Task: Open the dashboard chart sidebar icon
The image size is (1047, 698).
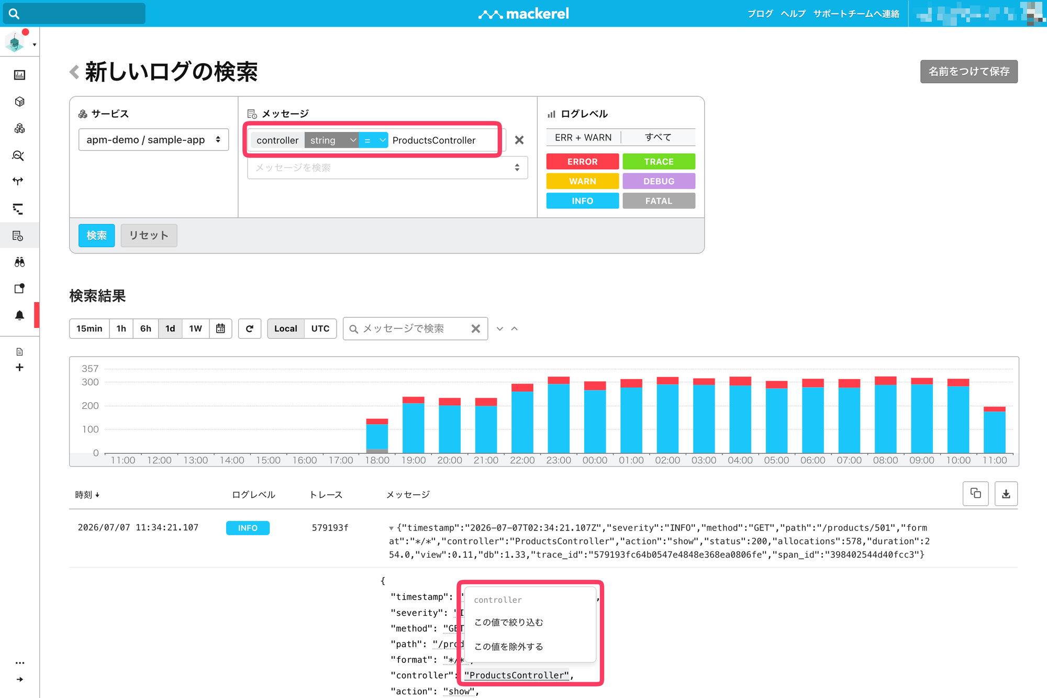Action: [19, 75]
